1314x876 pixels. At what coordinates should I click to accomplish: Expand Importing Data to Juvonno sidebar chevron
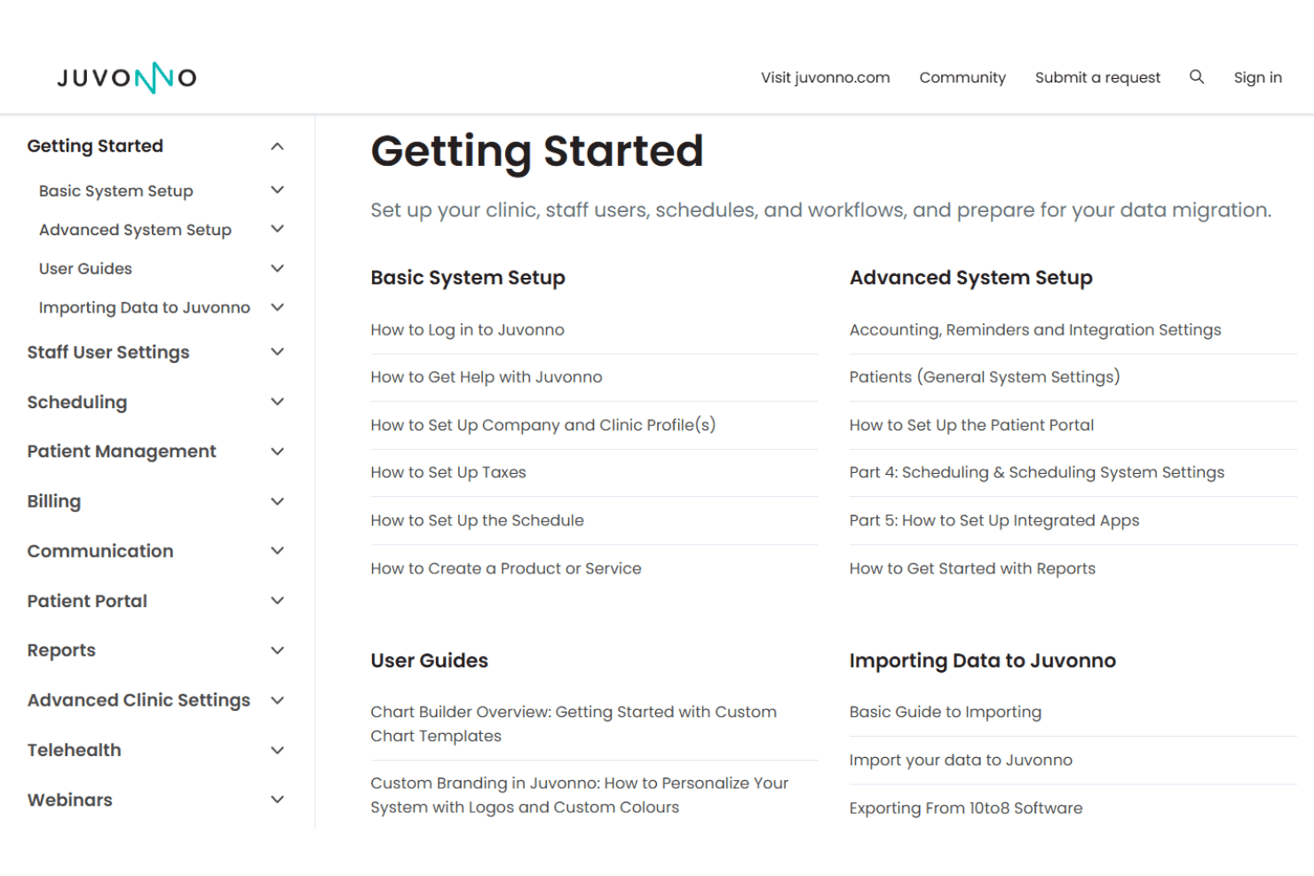pos(277,307)
